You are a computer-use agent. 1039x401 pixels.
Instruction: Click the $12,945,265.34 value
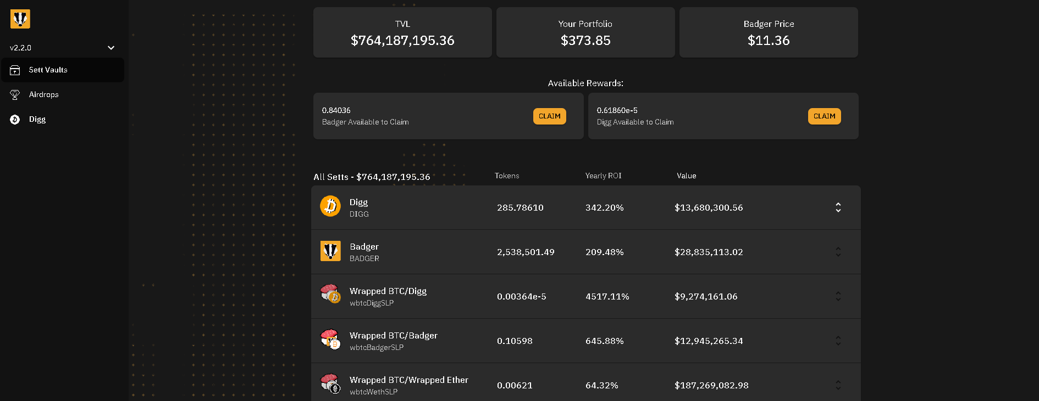[709, 341]
